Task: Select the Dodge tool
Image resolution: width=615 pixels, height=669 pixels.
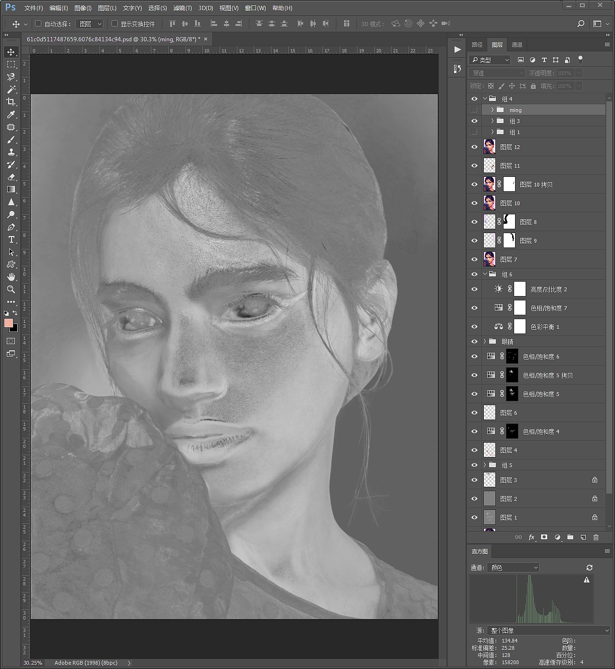Action: pyautogui.click(x=11, y=214)
